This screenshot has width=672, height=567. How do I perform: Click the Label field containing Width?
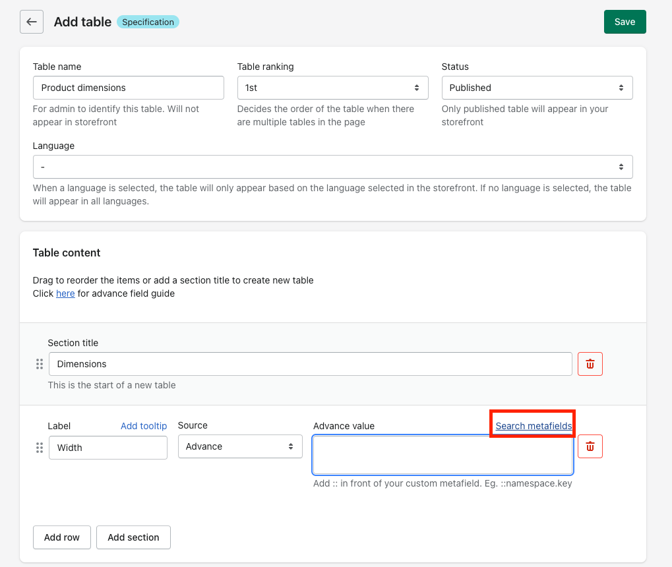coord(107,448)
